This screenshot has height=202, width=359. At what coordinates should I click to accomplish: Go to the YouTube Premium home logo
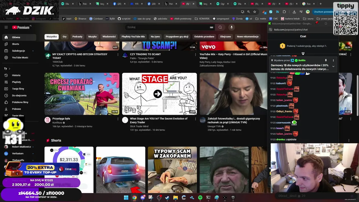[21, 27]
